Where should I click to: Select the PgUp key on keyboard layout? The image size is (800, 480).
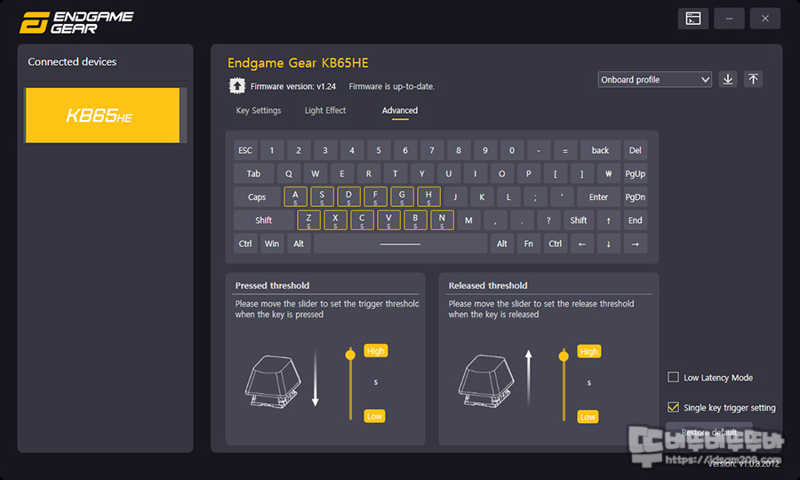pos(636,173)
